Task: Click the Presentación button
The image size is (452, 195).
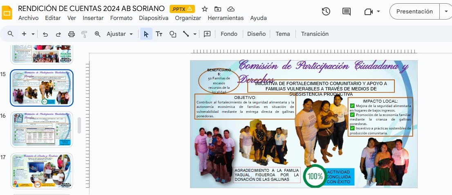Action: [414, 11]
